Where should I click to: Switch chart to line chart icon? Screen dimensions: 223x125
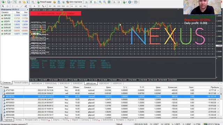click(95, 2)
